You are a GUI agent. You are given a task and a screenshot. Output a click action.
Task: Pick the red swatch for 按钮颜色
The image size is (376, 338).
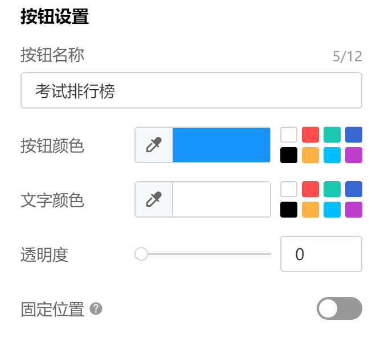[x=310, y=135]
